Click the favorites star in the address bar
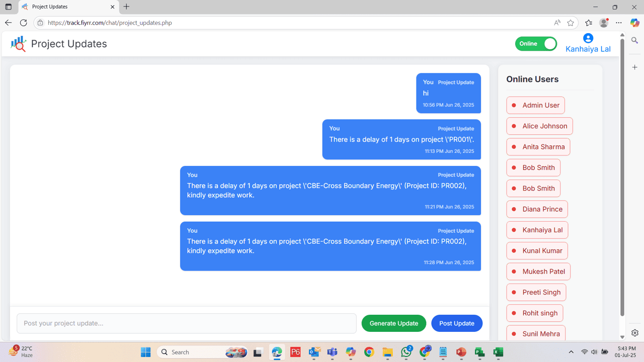Viewport: 644px width, 362px height. click(x=570, y=23)
